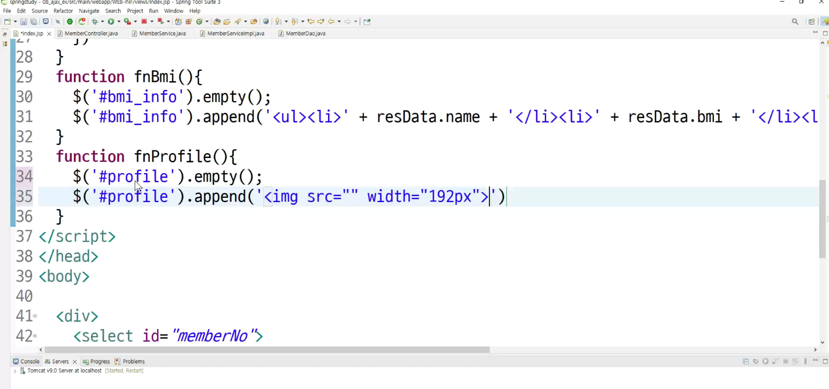Close the Servers view tab
This screenshot has height=389, width=829.
pos(75,362)
